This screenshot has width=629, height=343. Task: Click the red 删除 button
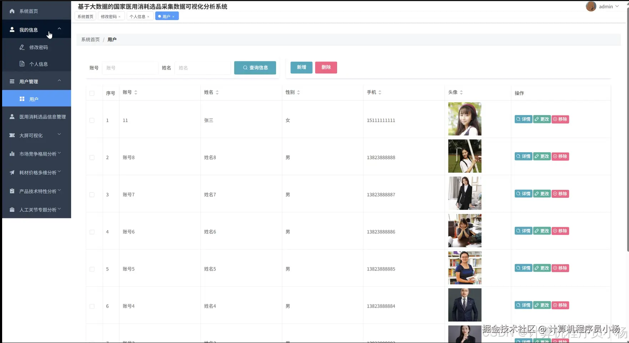[326, 67]
